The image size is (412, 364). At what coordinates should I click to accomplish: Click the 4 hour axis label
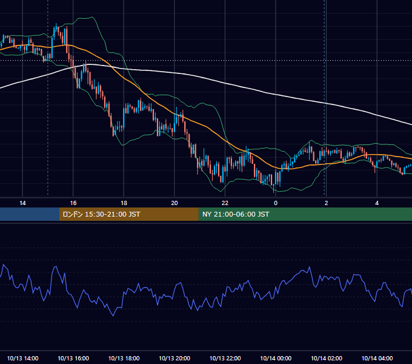(x=377, y=203)
